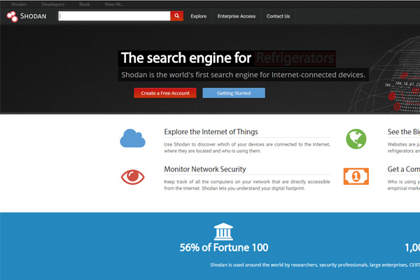The image size is (420, 280).
Task: Click the Create a Free Account button
Action: coord(165,93)
